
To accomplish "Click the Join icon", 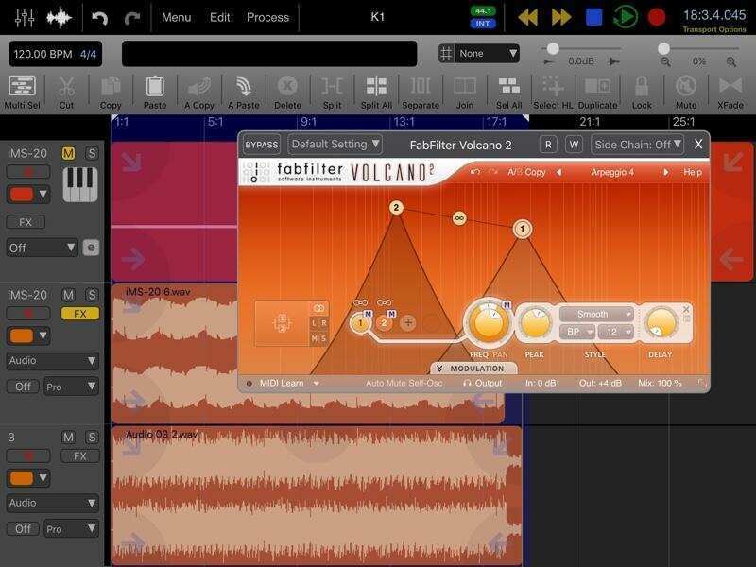I will (x=465, y=92).
